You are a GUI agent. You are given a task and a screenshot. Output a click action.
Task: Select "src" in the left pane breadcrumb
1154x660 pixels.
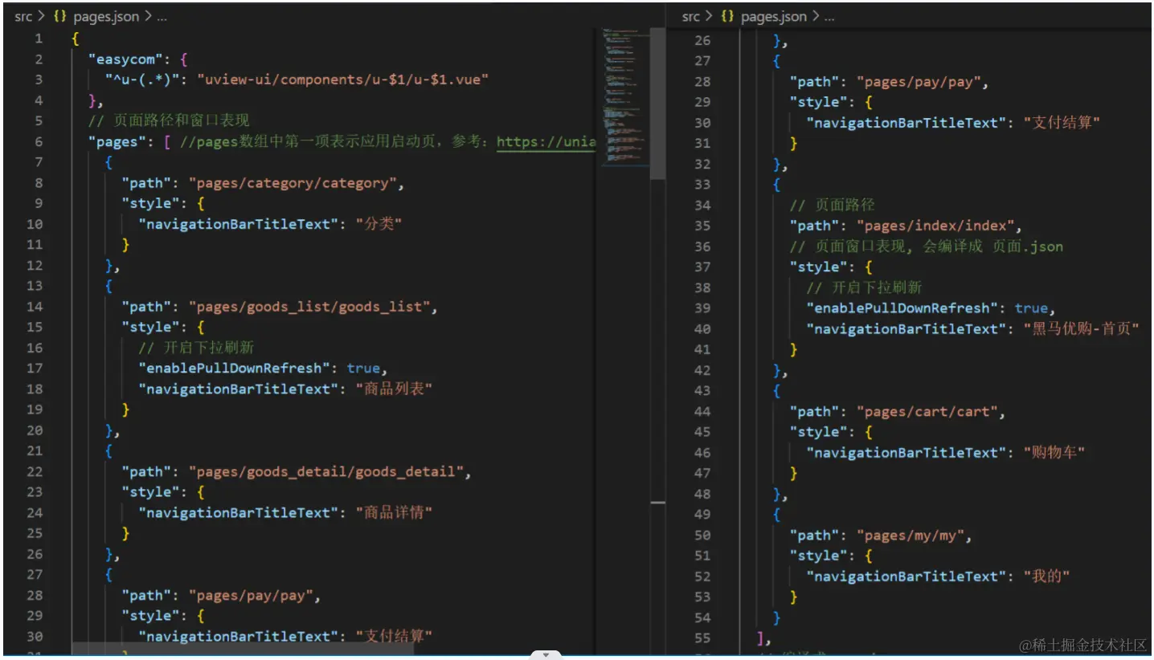coord(23,17)
